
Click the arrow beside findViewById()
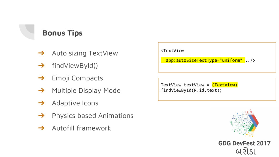[x=41, y=65]
